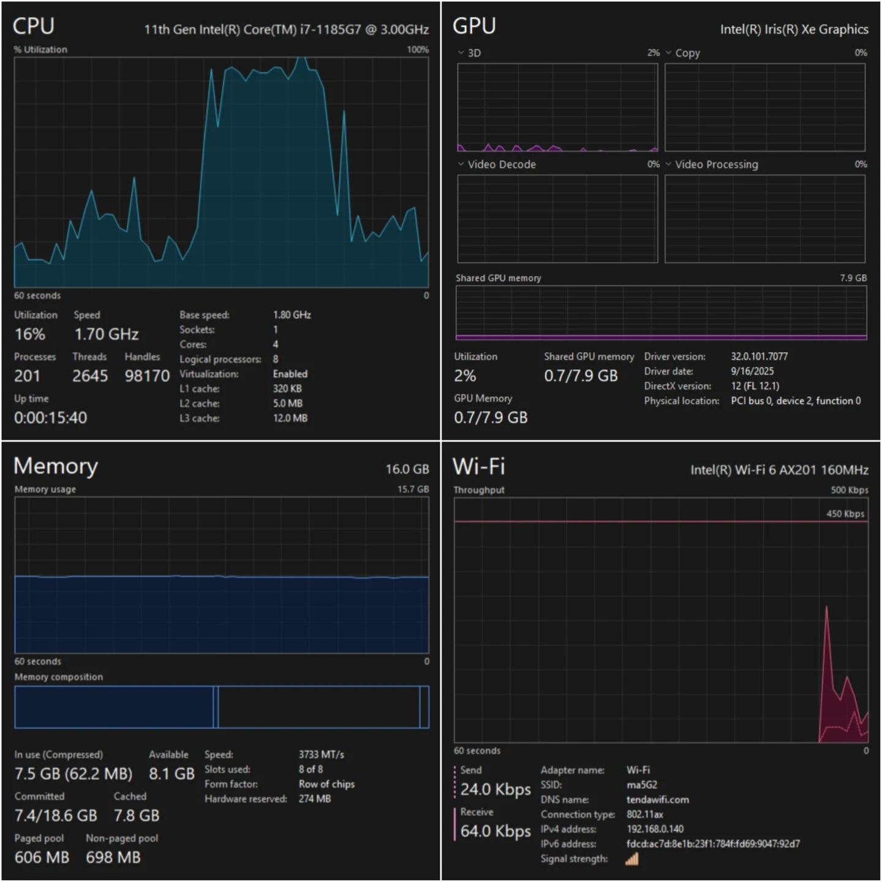This screenshot has height=882, width=882.
Task: Click the Memory usage graph
Action: (x=221, y=575)
